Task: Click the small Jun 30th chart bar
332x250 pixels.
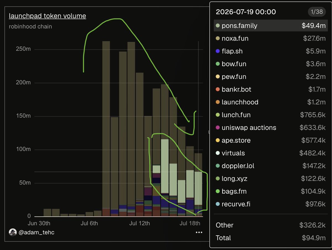Action: tap(47, 212)
